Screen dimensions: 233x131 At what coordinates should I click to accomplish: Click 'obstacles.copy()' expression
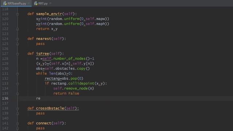point(72,68)
